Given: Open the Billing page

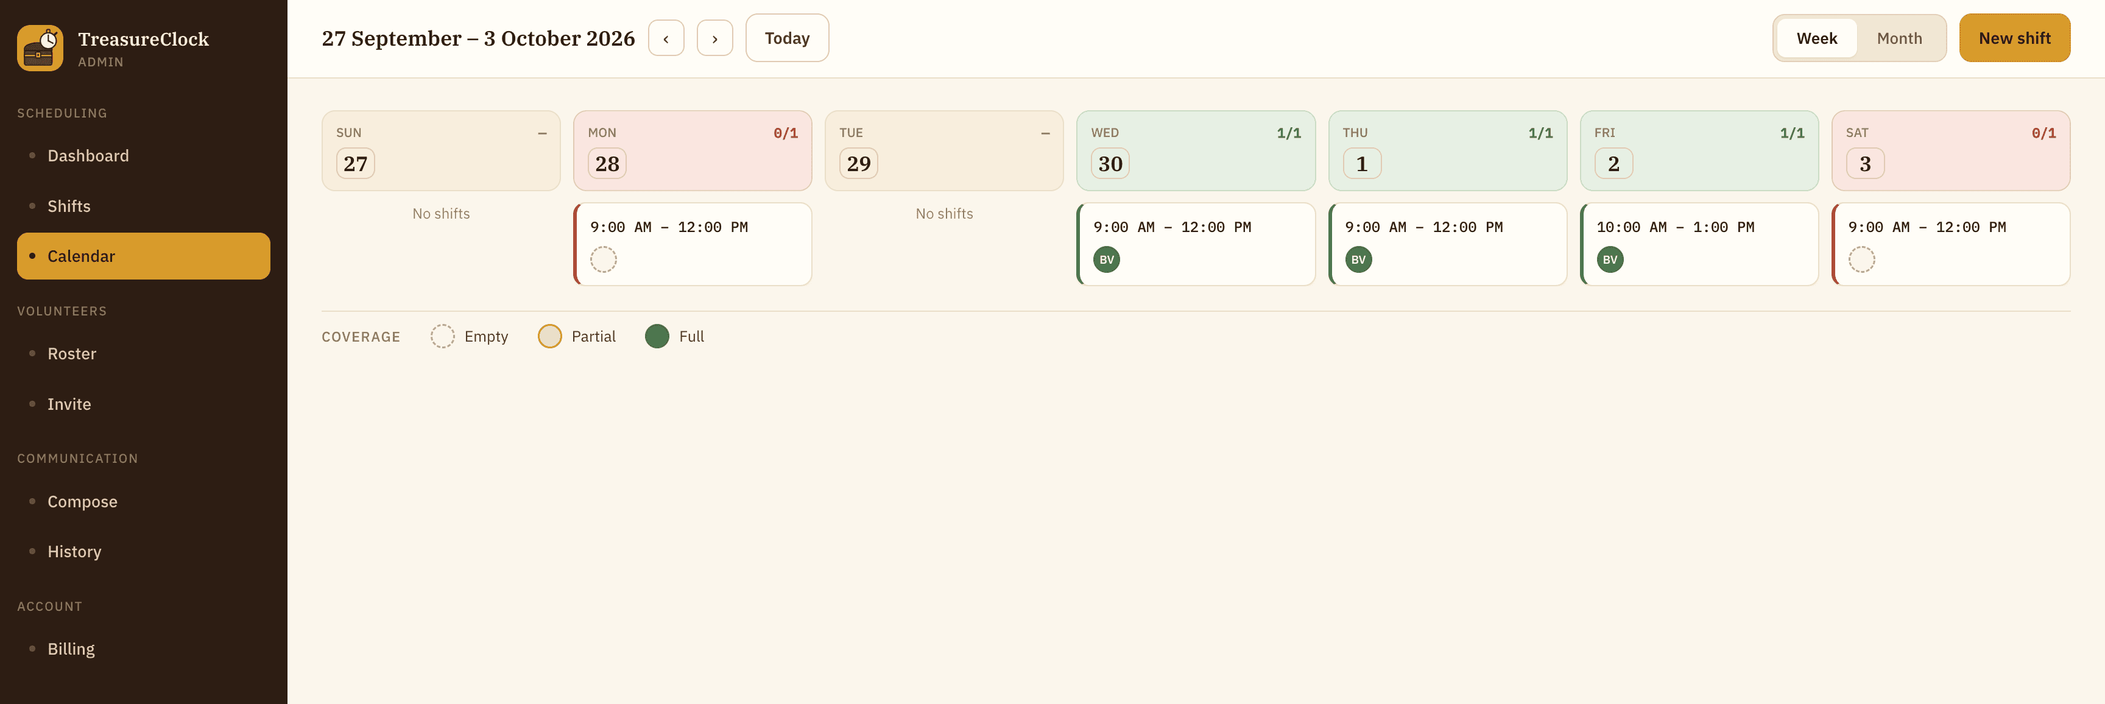Looking at the screenshot, I should click(144, 649).
